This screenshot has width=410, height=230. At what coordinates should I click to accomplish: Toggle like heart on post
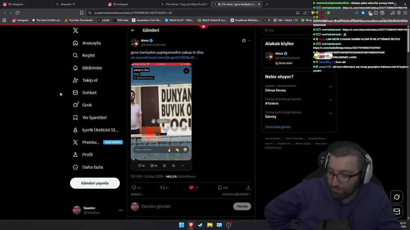(x=193, y=188)
